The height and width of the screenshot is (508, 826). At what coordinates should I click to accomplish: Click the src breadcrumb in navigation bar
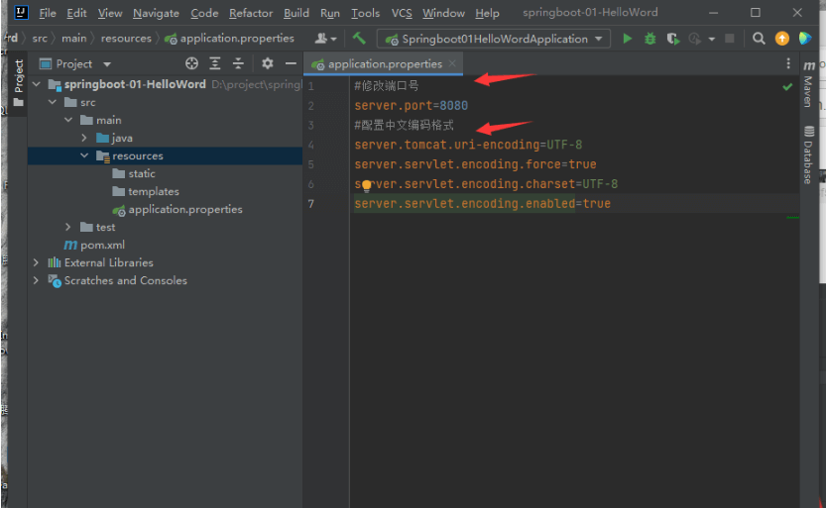pos(40,39)
